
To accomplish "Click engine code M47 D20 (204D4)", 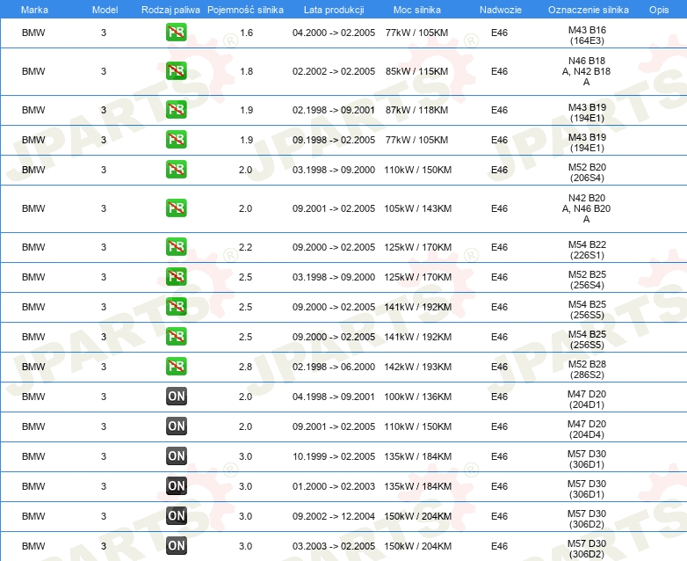I will click(x=587, y=429).
